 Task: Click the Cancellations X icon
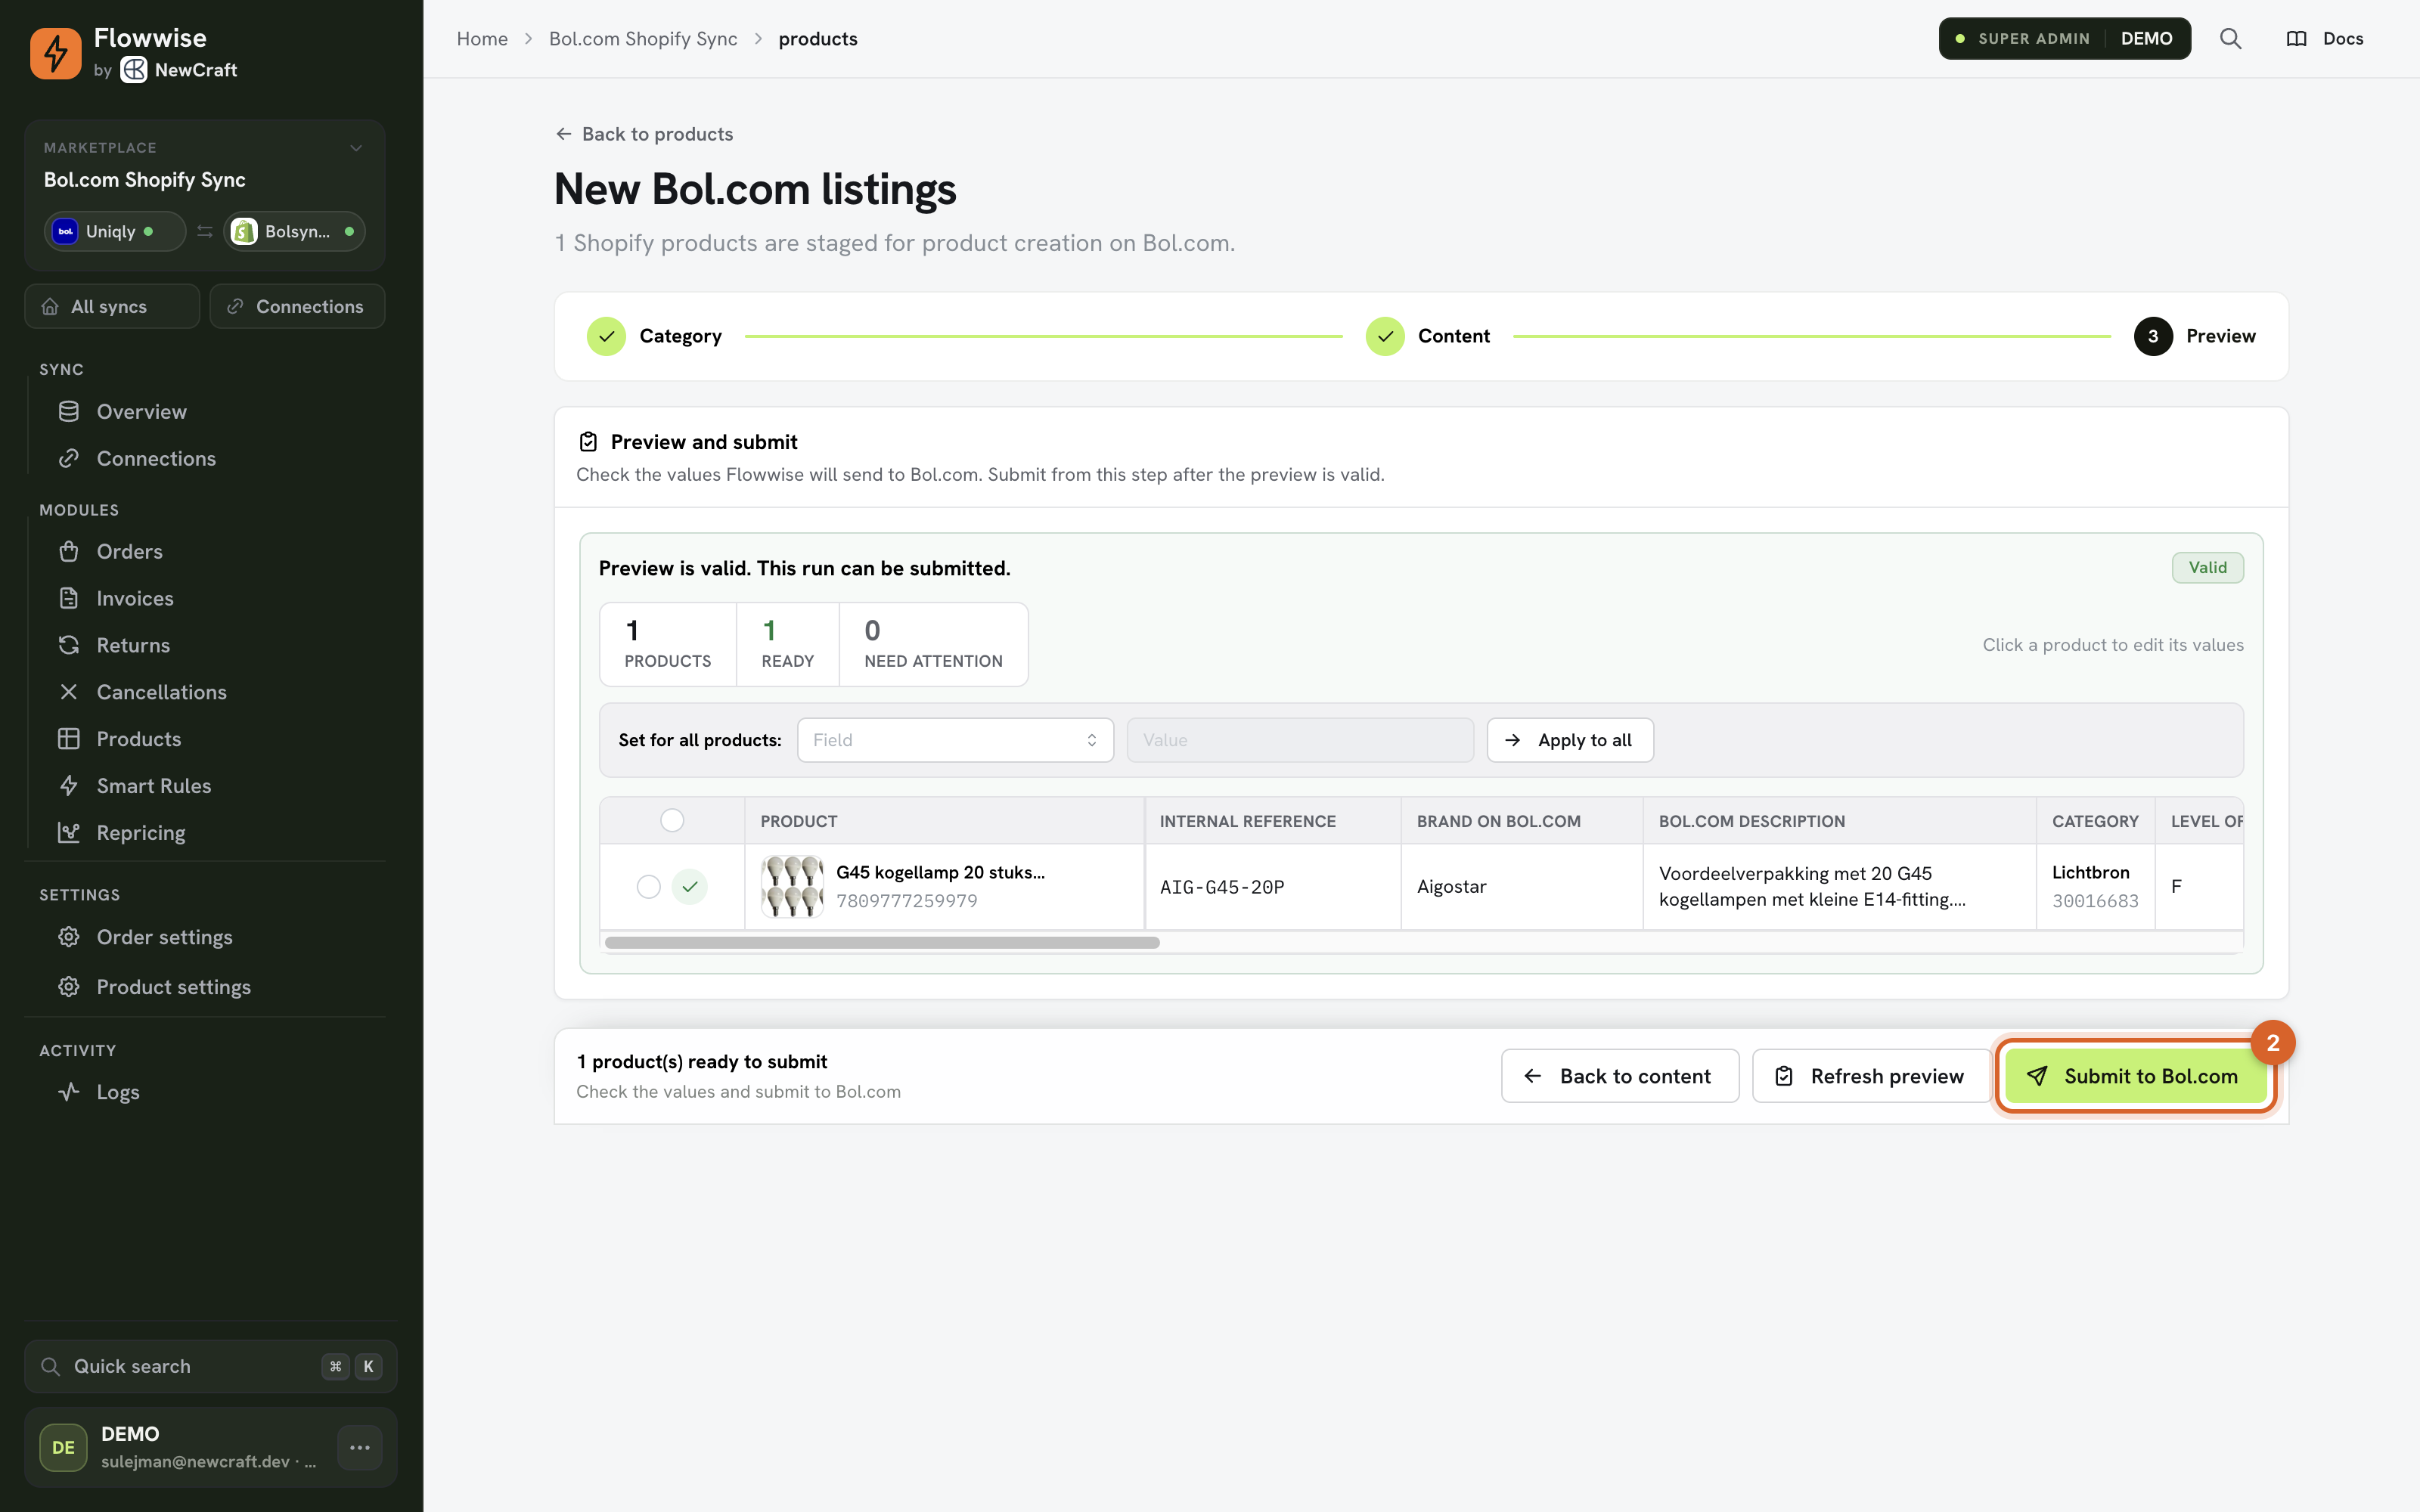click(x=68, y=692)
